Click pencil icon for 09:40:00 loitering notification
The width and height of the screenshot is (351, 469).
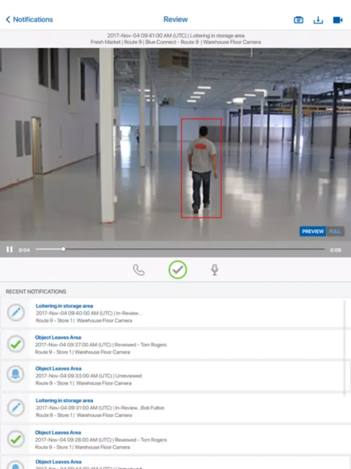tap(16, 312)
